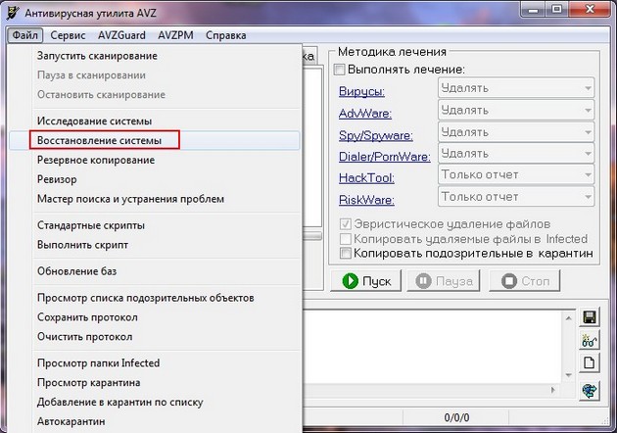Image resolution: width=617 pixels, height=433 pixels.
Task: Expand the Spy/Spyware action dropdown
Action: (515, 132)
